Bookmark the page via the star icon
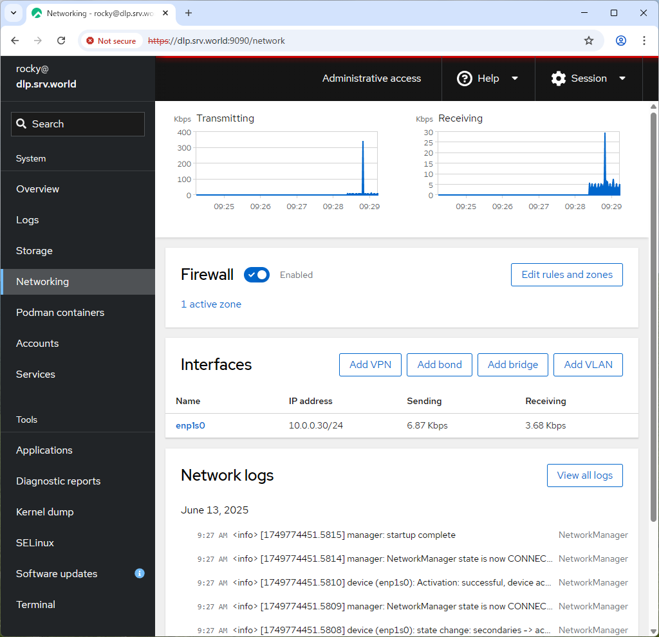The width and height of the screenshot is (659, 637). 588,40
